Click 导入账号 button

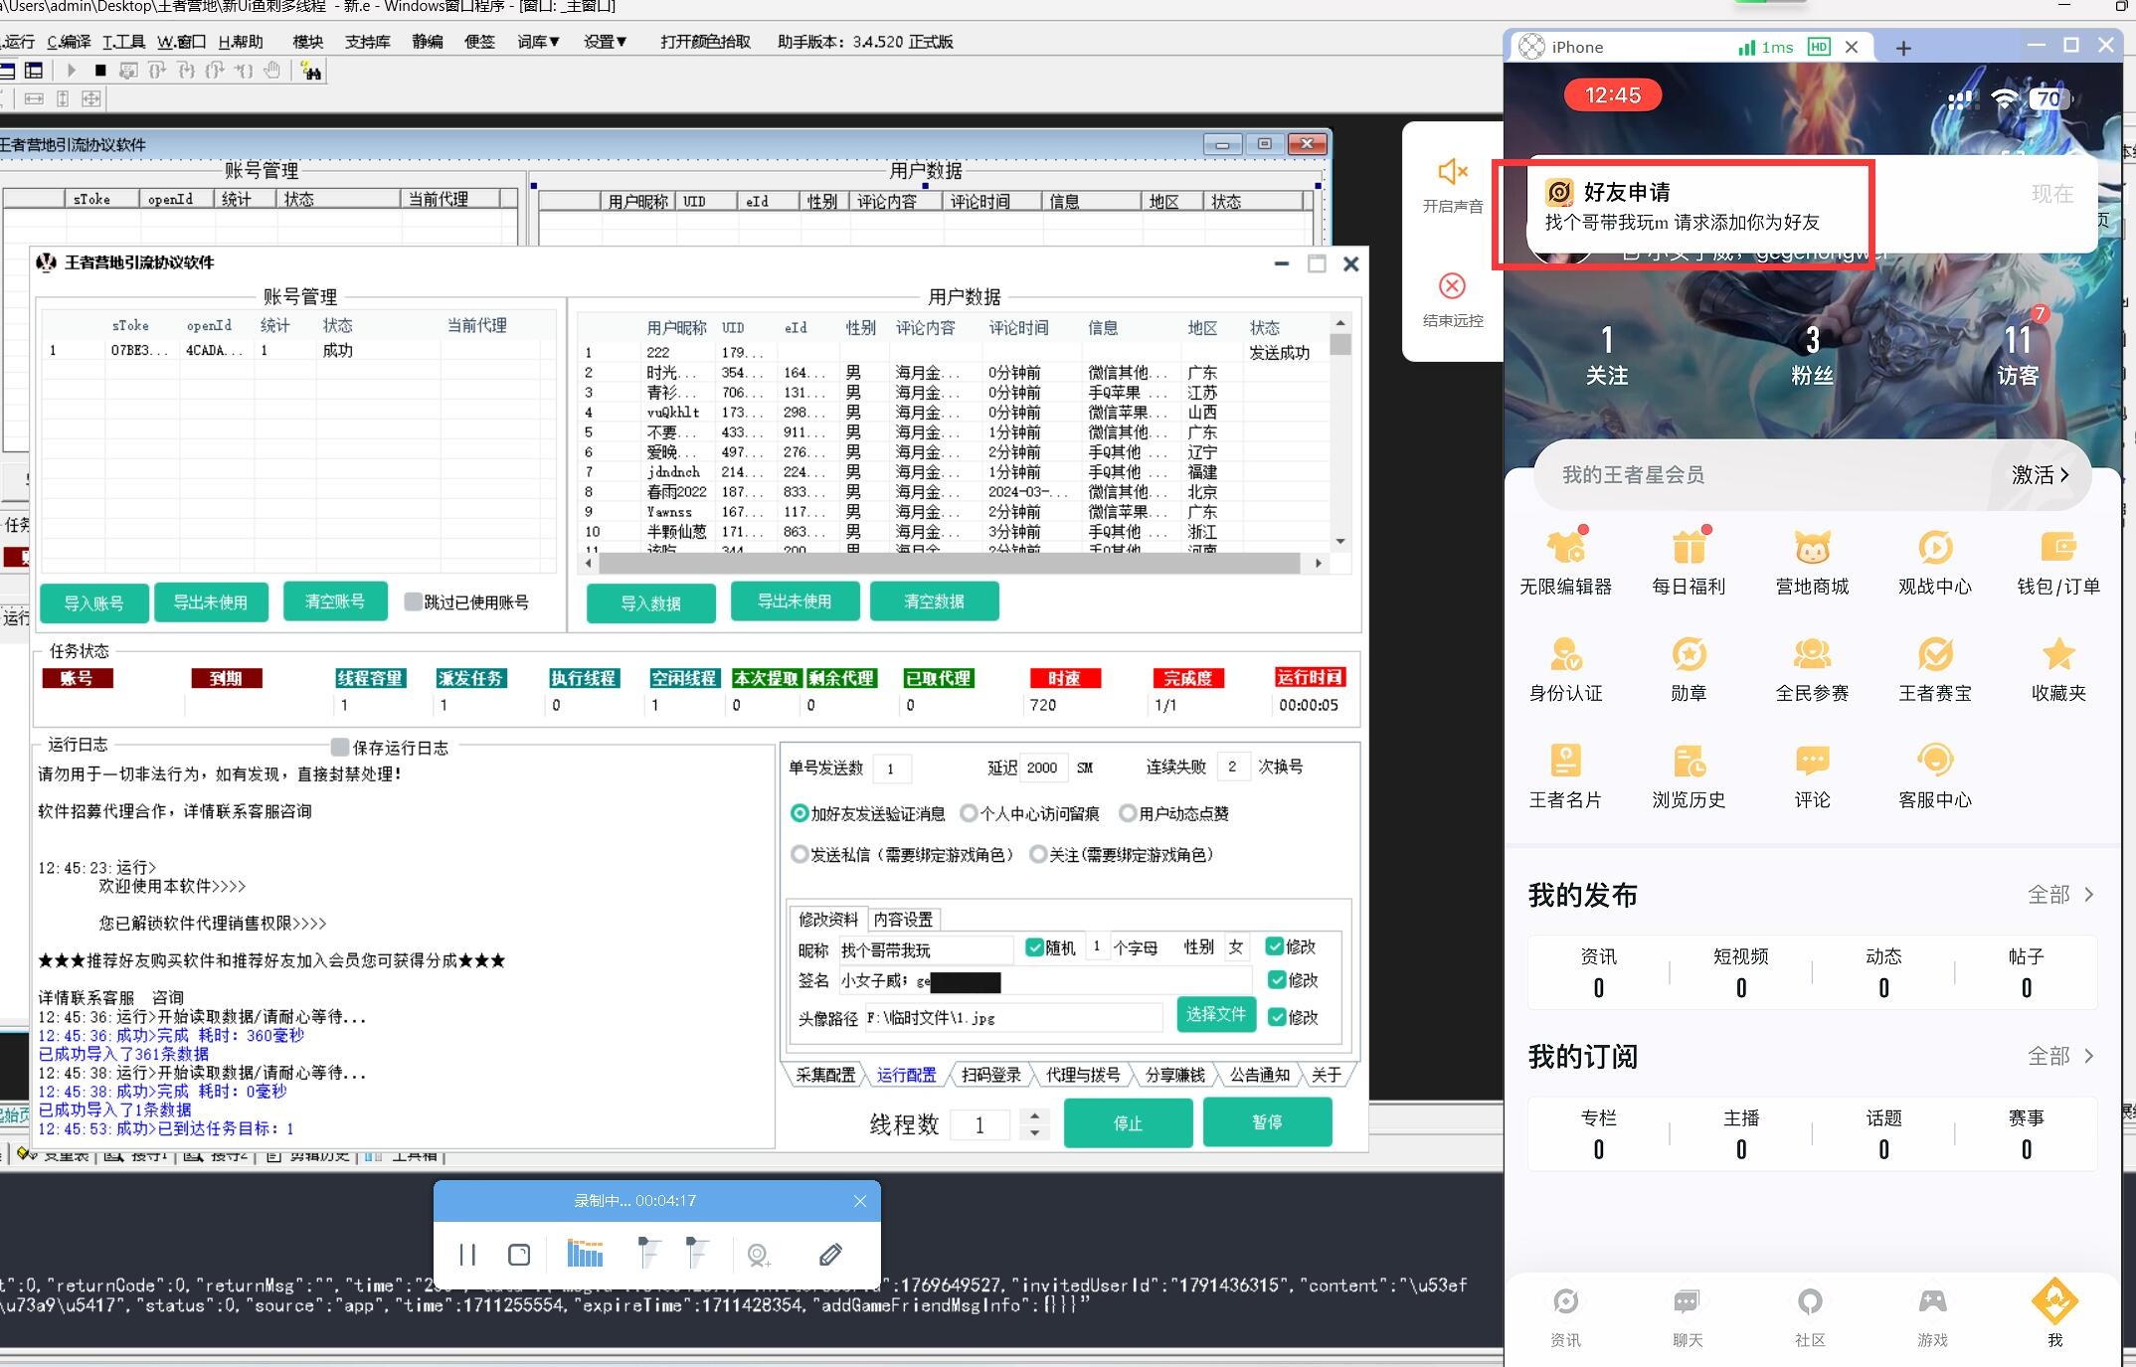94,602
